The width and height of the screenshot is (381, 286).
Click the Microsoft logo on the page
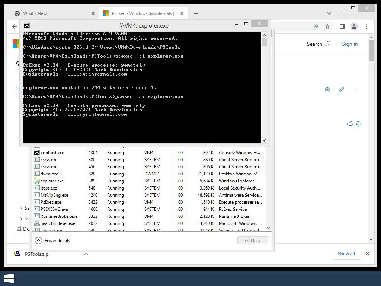[16, 44]
